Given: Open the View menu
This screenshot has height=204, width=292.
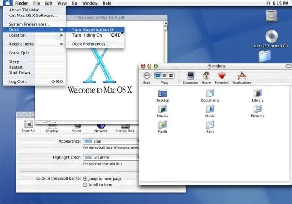Looking at the screenshot, I should coord(62,3).
